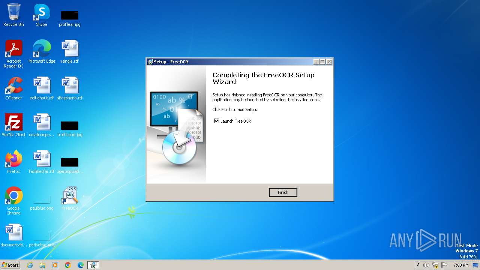Click the 7:08 AM clock
This screenshot has width=480, height=270.
[x=461, y=265]
